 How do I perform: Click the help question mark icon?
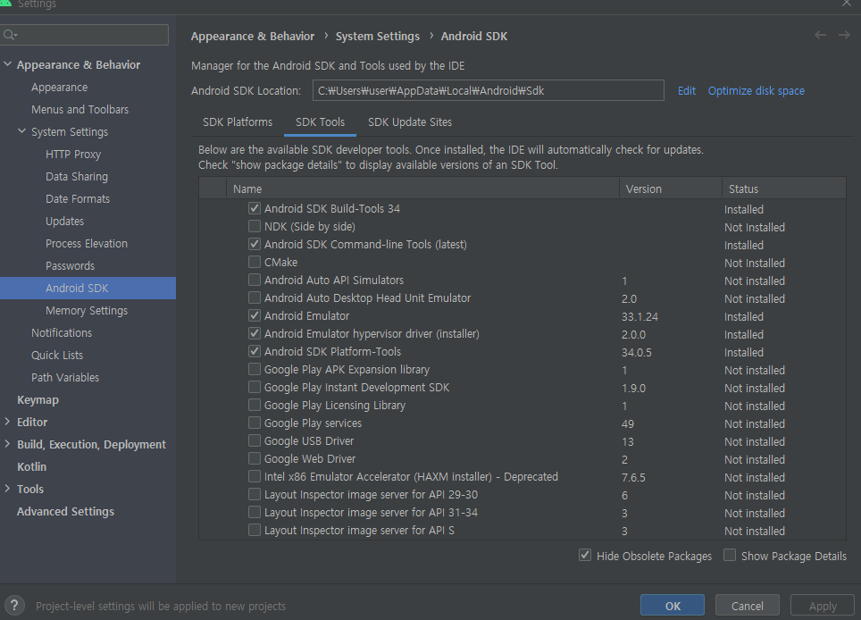click(x=14, y=606)
